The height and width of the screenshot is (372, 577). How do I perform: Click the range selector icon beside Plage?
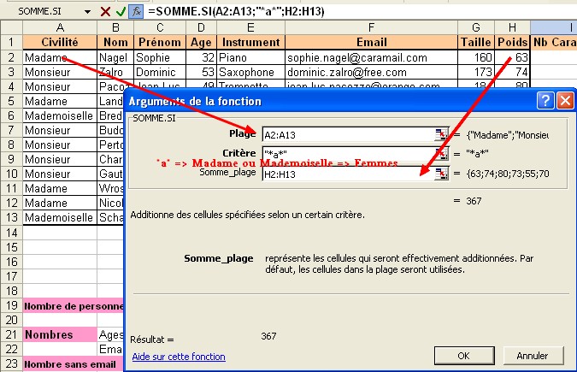tap(441, 135)
